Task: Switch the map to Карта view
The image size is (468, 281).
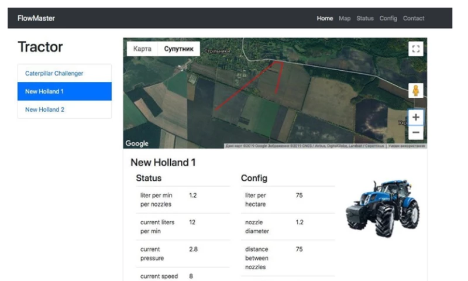Action: pyautogui.click(x=142, y=49)
